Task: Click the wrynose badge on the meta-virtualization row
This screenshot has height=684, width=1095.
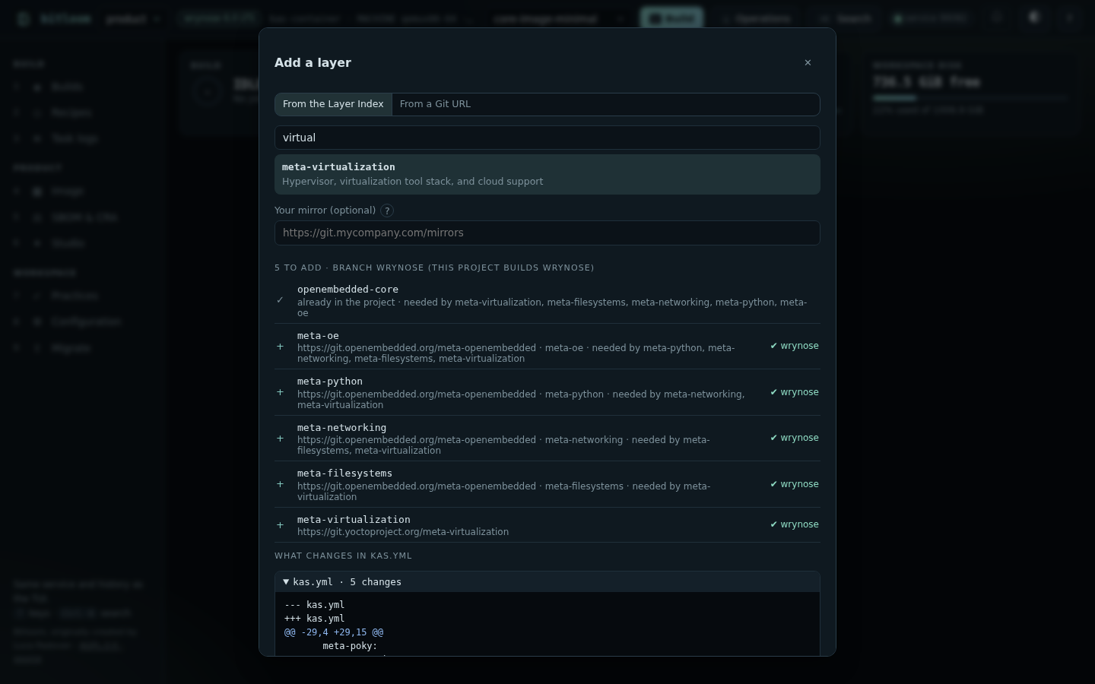Action: [x=794, y=524]
